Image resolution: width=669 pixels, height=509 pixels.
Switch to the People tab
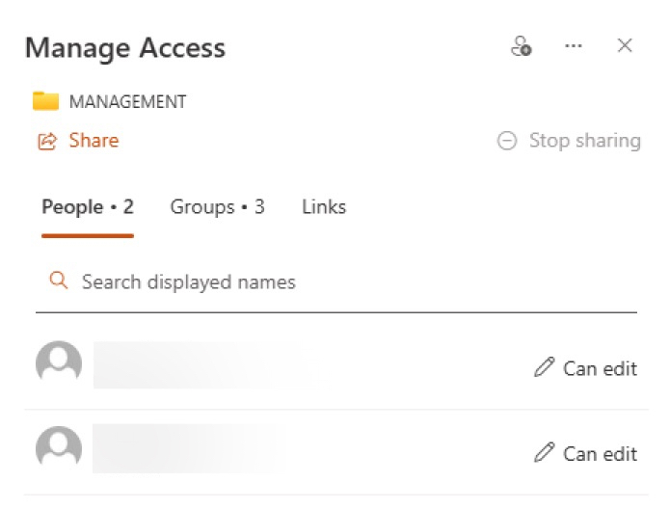87,207
